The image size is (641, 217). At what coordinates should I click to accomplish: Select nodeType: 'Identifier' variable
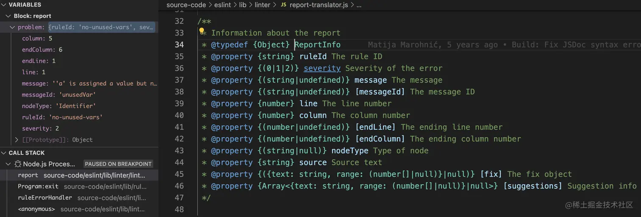[x=59, y=106]
